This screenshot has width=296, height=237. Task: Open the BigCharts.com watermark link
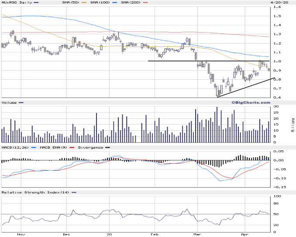click(253, 102)
